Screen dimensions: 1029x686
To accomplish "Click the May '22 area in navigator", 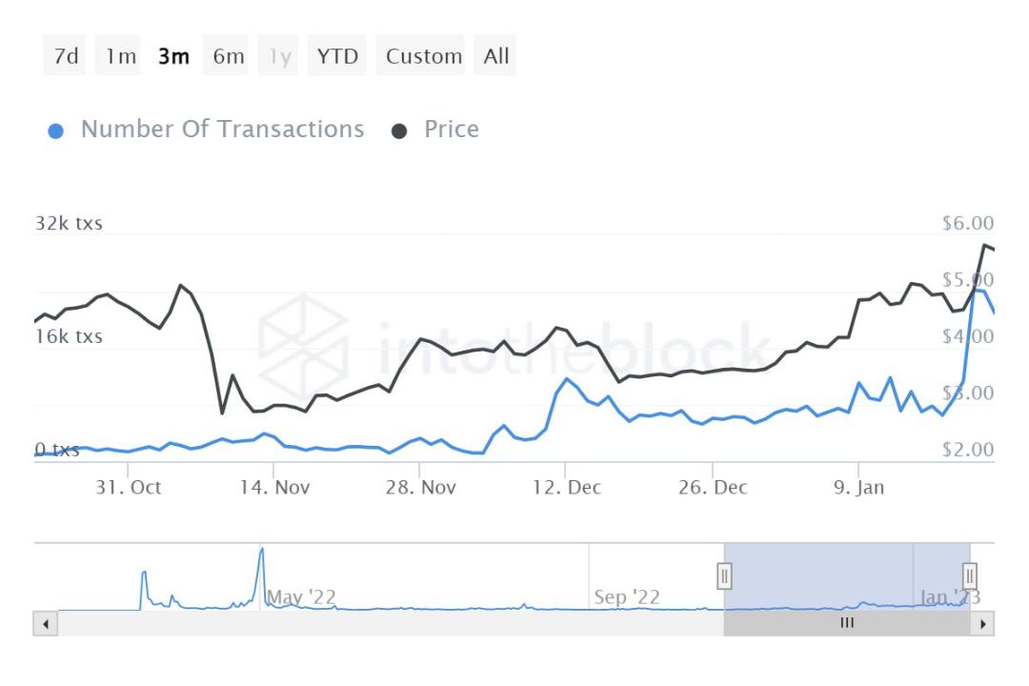I will point(301,597).
